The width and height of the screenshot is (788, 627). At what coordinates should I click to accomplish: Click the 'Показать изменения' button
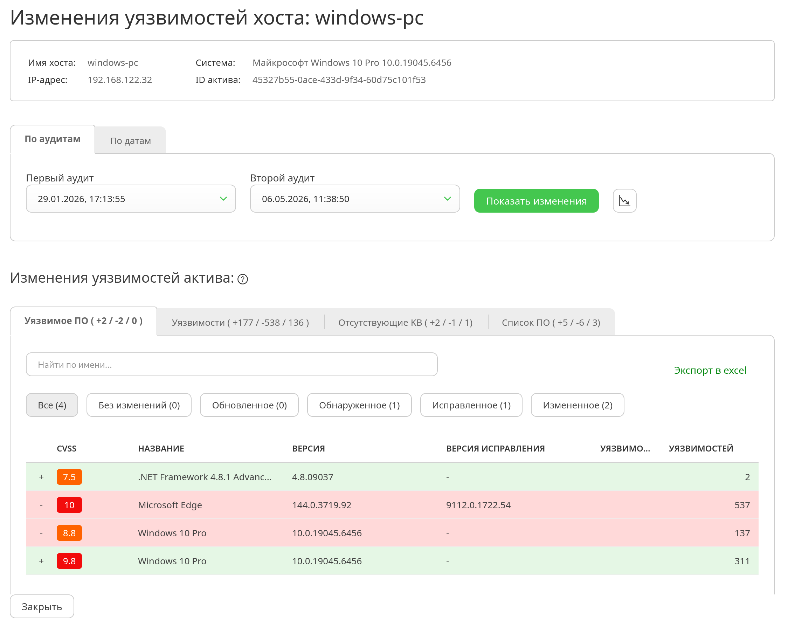point(536,201)
